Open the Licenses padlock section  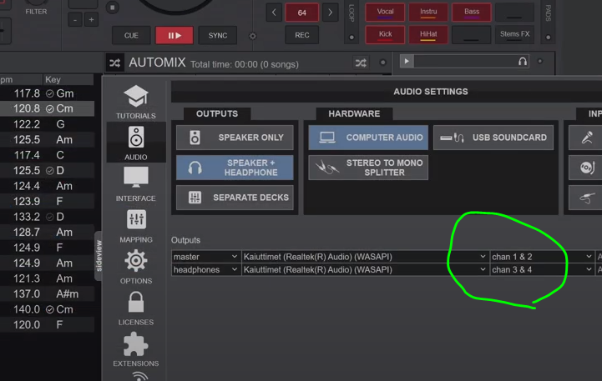pos(135,307)
